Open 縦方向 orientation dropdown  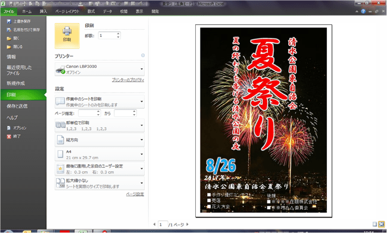click(x=99, y=140)
